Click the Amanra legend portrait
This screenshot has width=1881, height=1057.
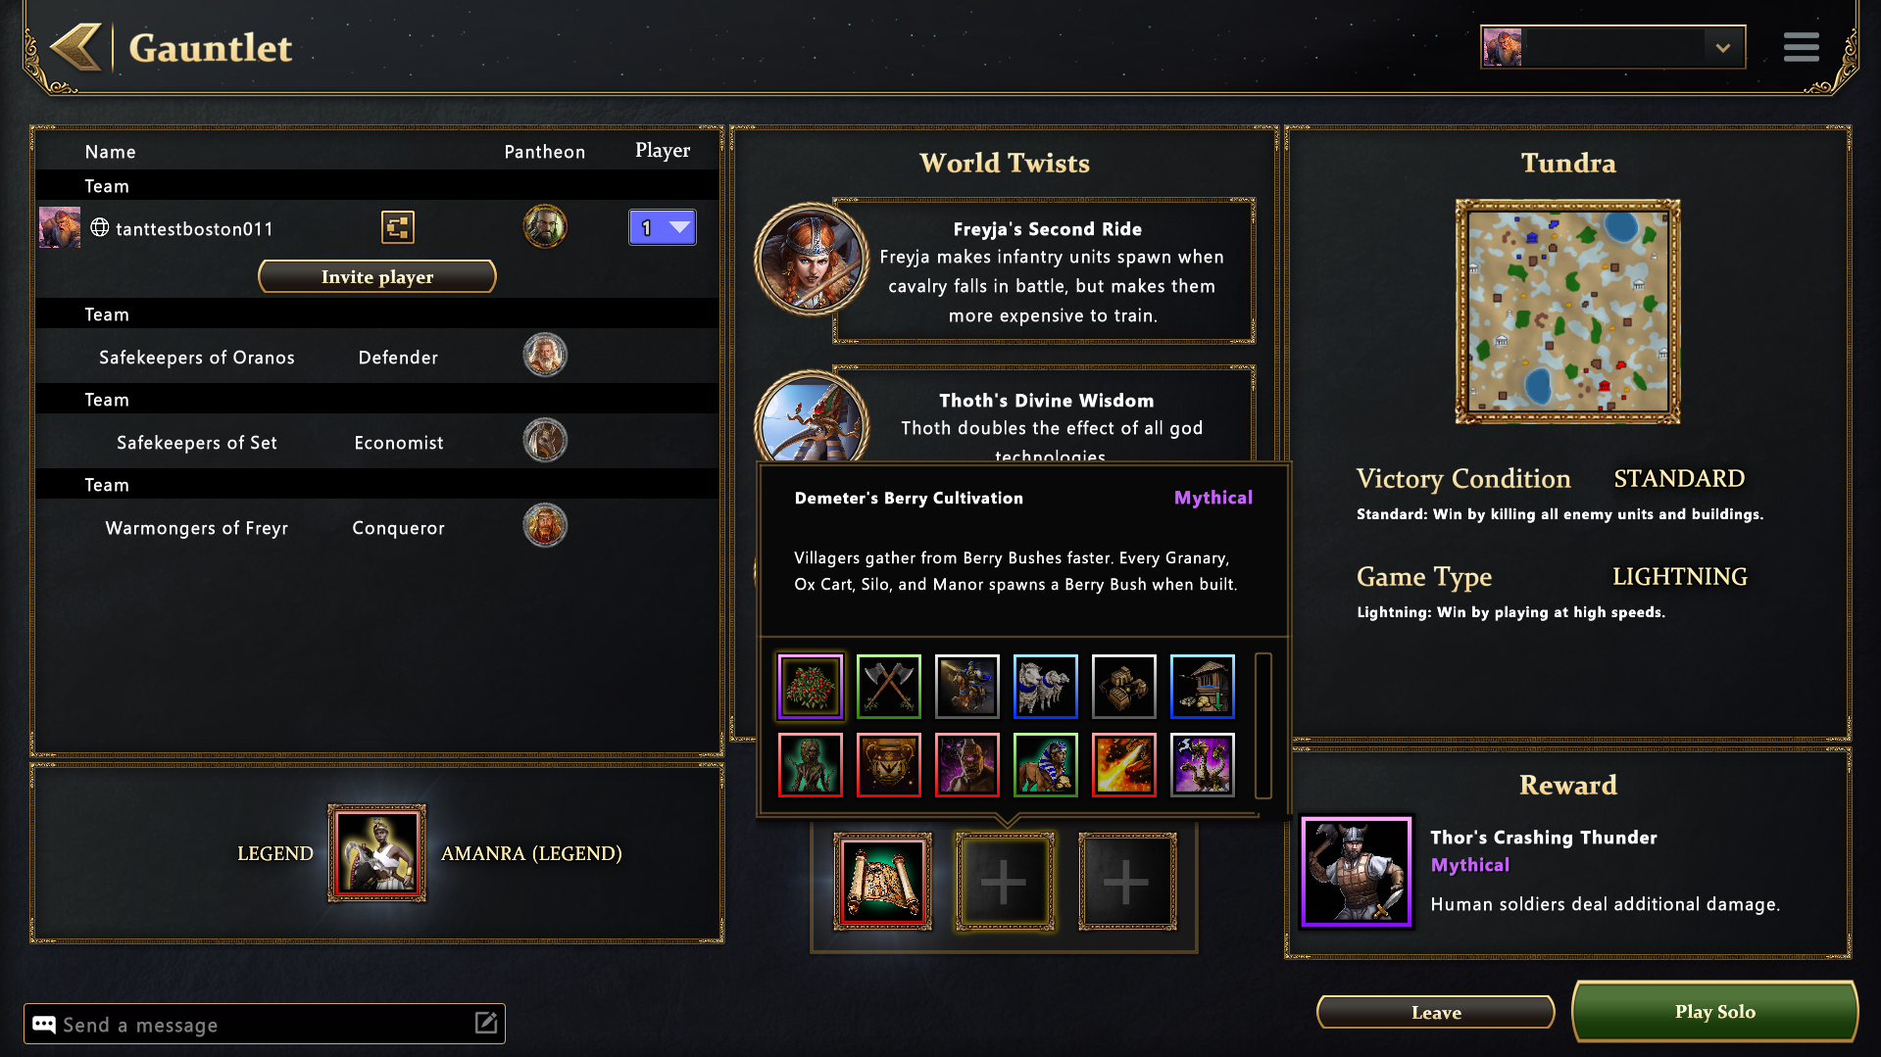click(x=376, y=853)
